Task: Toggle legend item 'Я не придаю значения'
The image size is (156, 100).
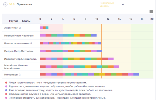Action: [x=60, y=90]
